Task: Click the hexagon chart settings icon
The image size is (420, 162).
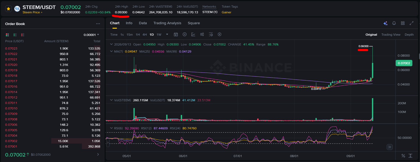Action: pos(220,35)
